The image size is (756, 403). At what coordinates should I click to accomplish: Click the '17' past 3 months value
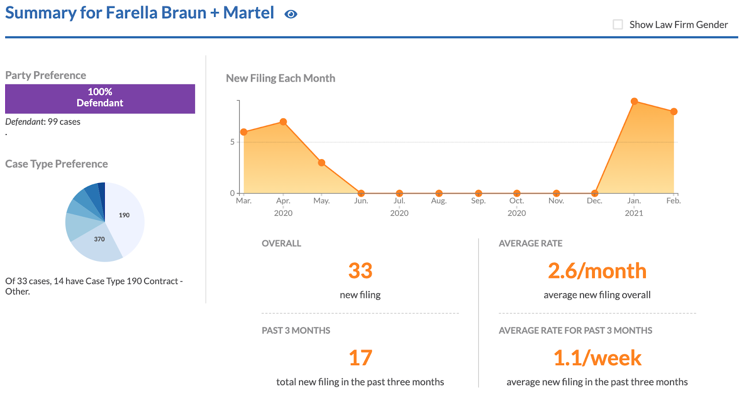361,358
